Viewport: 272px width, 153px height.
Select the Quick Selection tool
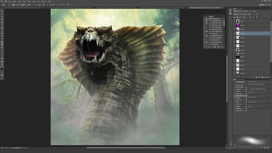pos(2,19)
